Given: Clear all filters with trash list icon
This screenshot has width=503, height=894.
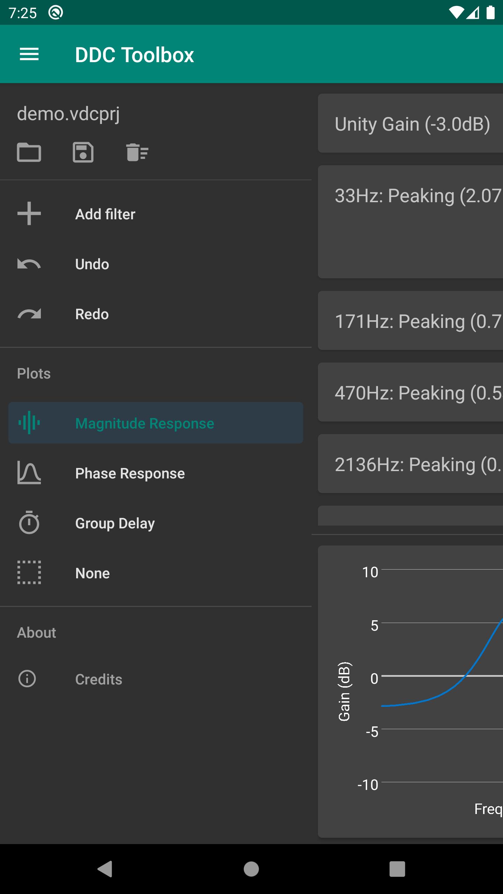Looking at the screenshot, I should coord(137,152).
